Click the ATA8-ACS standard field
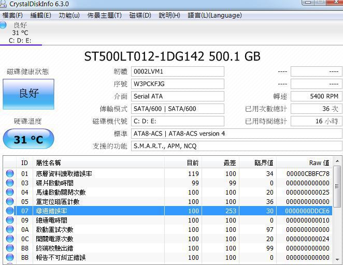The image size is (343, 265). tap(236, 134)
